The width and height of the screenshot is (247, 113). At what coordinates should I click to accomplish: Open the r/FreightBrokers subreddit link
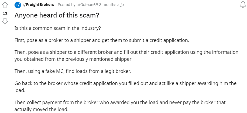38,5
